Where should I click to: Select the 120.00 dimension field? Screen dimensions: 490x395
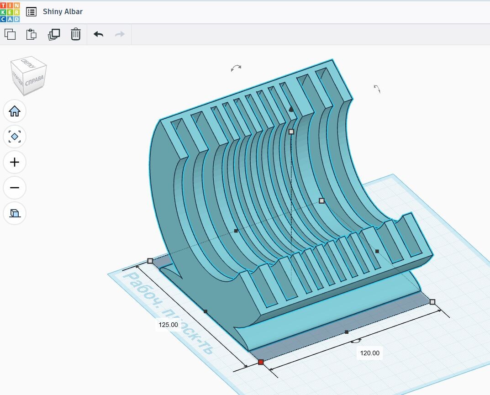click(x=369, y=353)
